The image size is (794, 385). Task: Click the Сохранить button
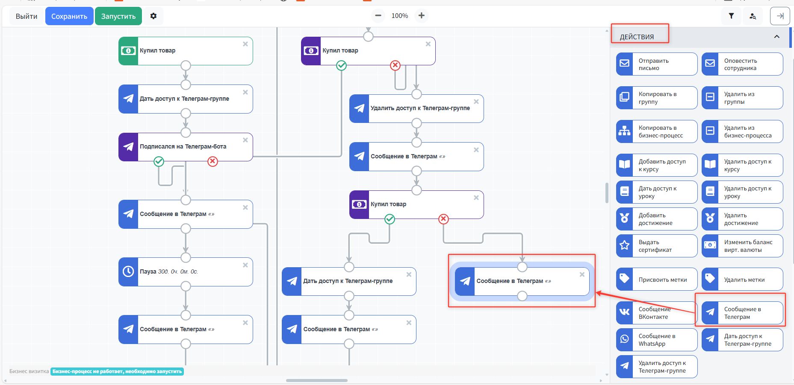69,16
